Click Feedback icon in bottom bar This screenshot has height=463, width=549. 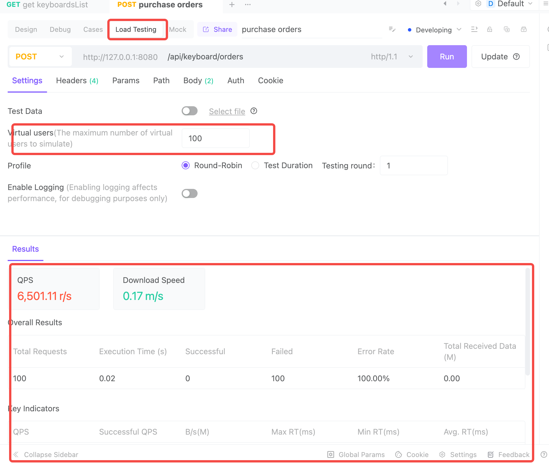click(491, 454)
